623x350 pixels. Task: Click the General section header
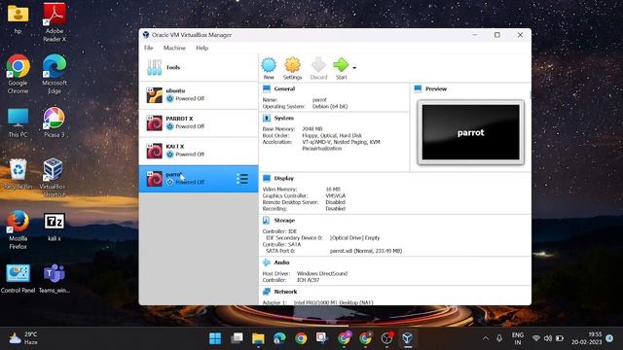(x=284, y=88)
